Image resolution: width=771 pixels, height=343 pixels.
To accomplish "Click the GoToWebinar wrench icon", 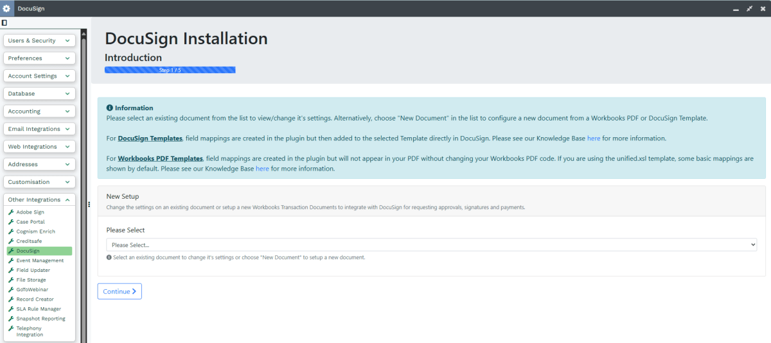I will click(11, 290).
